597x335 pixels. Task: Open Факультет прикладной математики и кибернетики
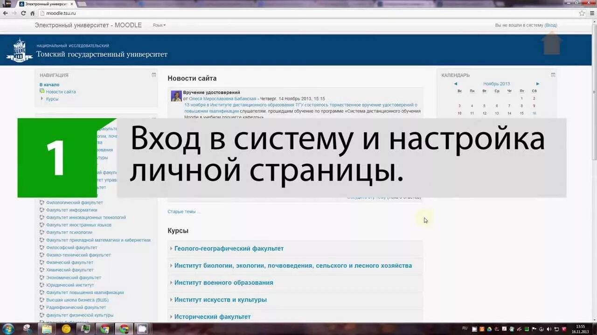(x=98, y=240)
